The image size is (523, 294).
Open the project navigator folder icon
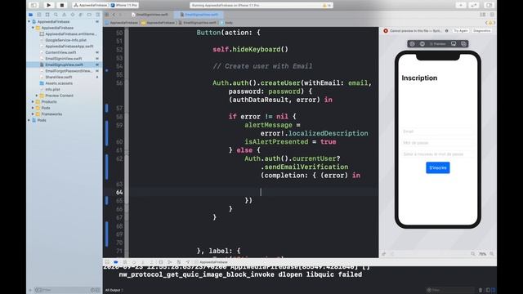(31, 15)
